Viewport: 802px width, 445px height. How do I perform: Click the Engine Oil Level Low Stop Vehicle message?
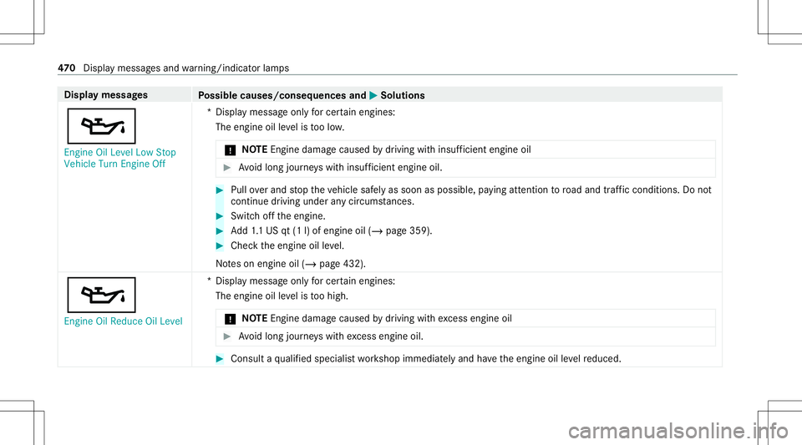click(119, 159)
